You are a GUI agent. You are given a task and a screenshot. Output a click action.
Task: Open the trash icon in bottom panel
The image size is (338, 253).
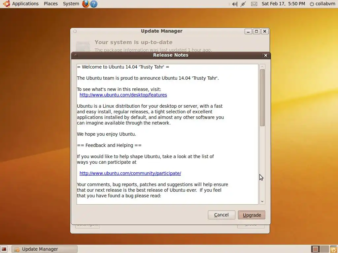pos(333,249)
